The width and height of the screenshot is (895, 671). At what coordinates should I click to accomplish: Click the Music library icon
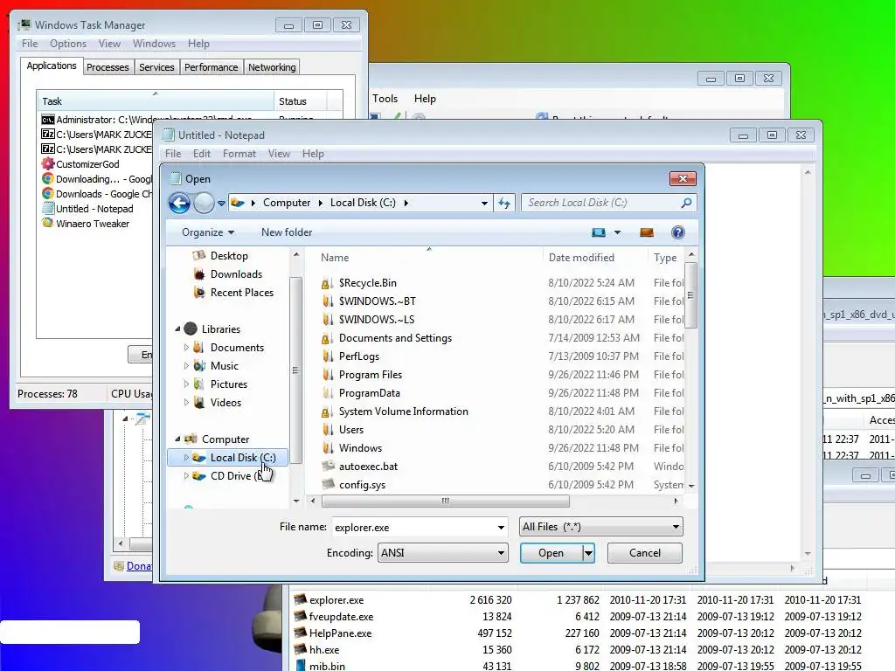pyautogui.click(x=198, y=366)
